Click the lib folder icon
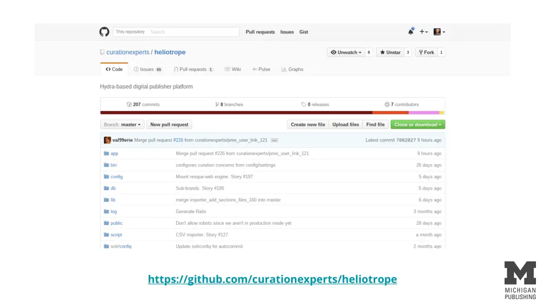 click(x=106, y=200)
